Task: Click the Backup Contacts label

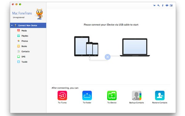Action: pos(137,103)
